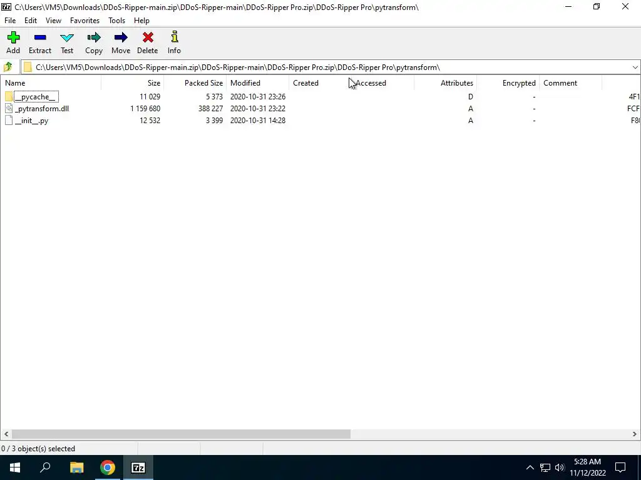The image size is (641, 480).
Task: Click the _pytransform.dll file icon
Action: click(9, 109)
